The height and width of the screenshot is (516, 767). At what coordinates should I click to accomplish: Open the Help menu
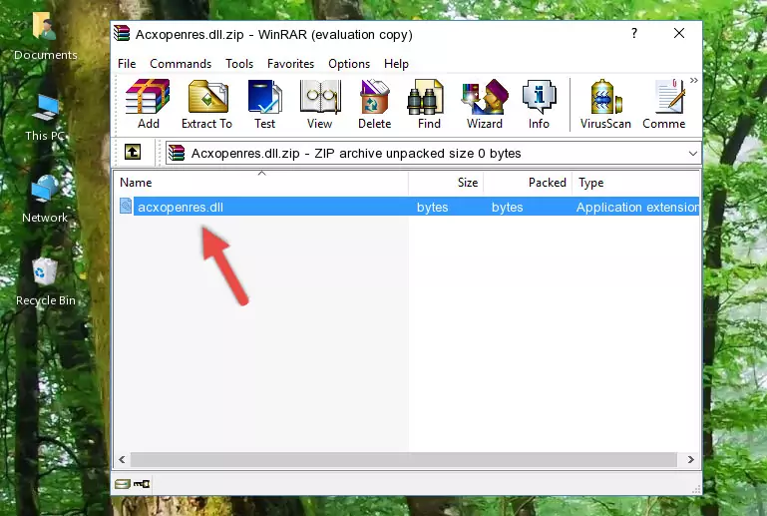tap(396, 64)
